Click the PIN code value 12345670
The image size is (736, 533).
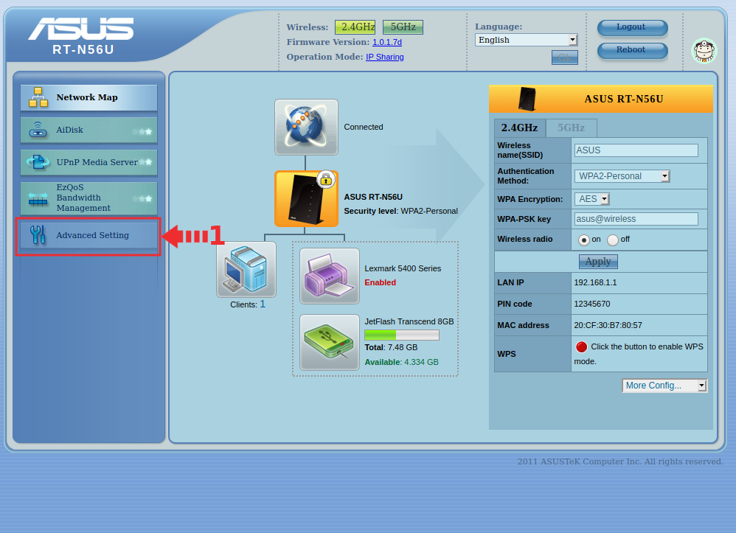click(x=592, y=304)
